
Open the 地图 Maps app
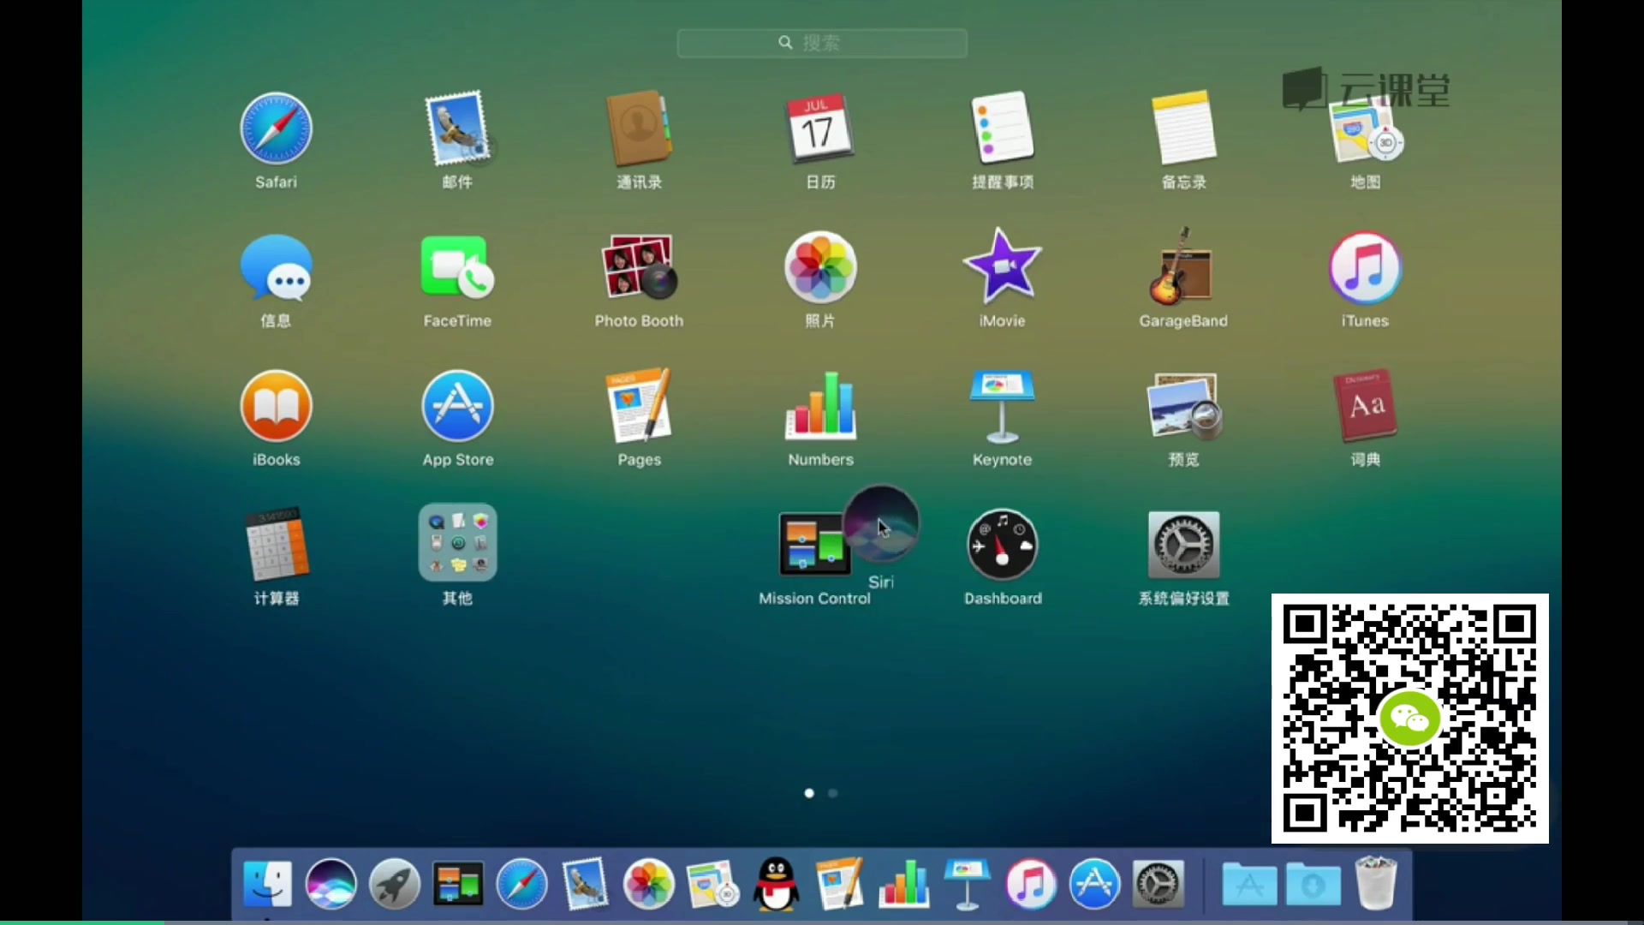tap(1365, 130)
